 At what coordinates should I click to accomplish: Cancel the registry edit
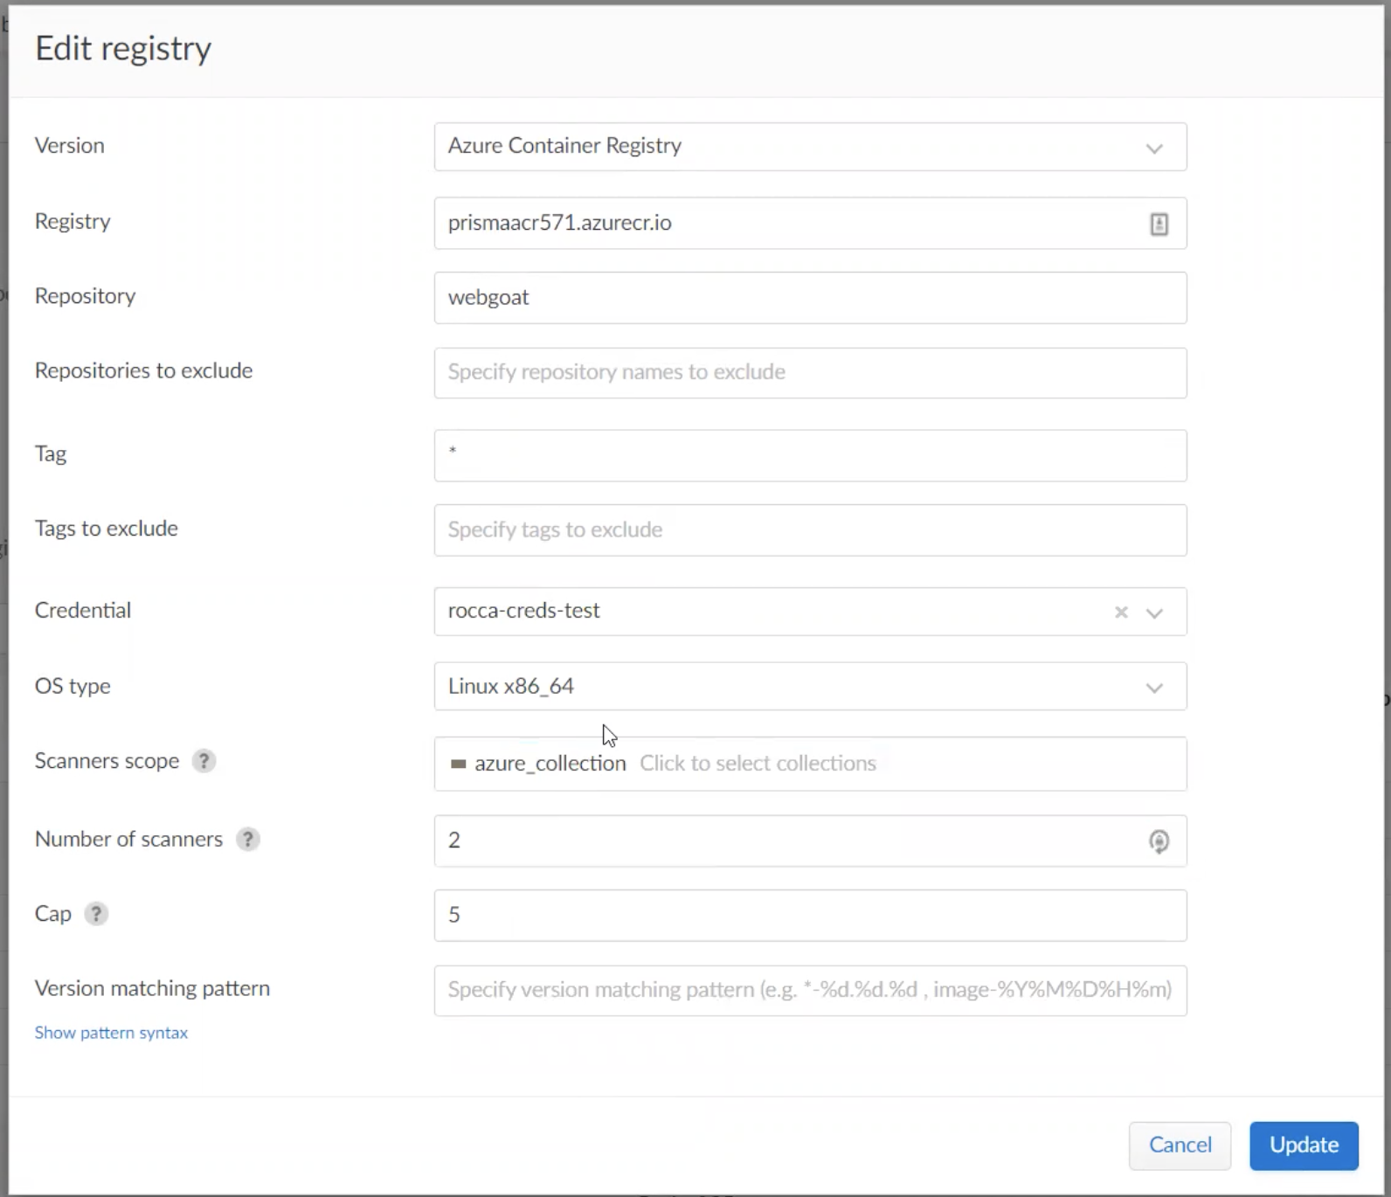(x=1179, y=1145)
